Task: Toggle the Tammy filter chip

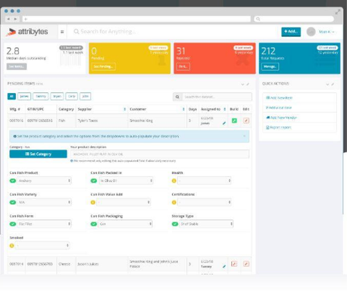Action: point(41,96)
